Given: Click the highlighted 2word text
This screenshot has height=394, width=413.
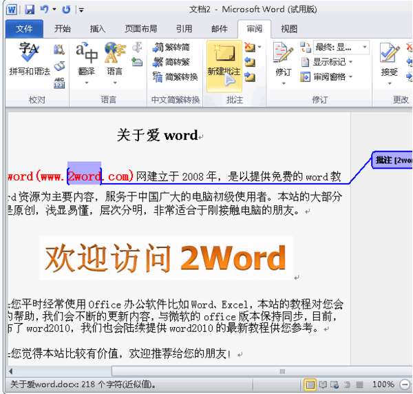Looking at the screenshot, I should coord(84,176).
